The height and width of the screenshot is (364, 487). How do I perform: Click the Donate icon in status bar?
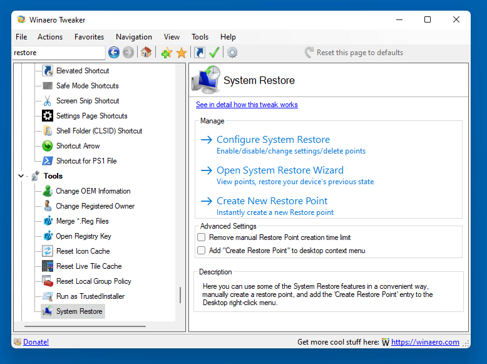coord(18,342)
